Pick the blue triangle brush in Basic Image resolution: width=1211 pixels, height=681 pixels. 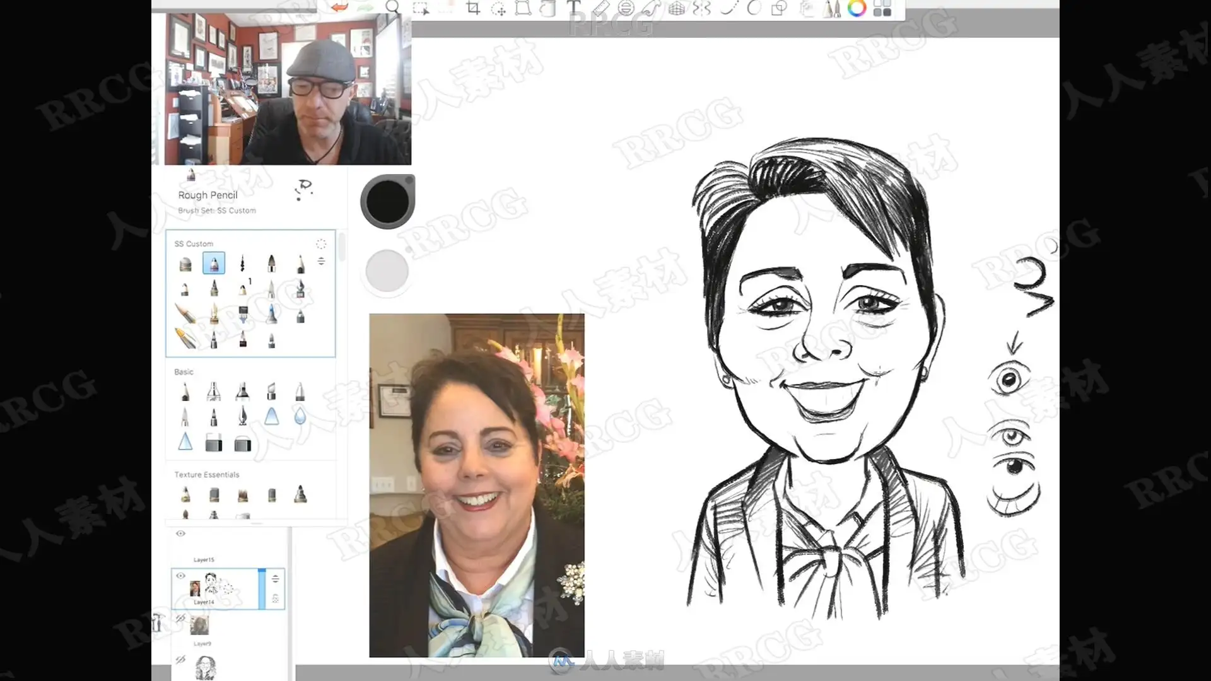[x=271, y=416]
